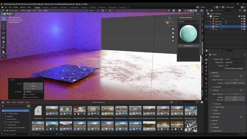Select the Select Box tool in viewport toolbar

click(3, 19)
